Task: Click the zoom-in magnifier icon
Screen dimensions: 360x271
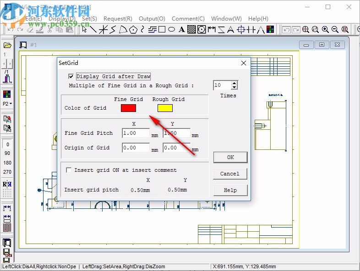Action: pyautogui.click(x=325, y=29)
